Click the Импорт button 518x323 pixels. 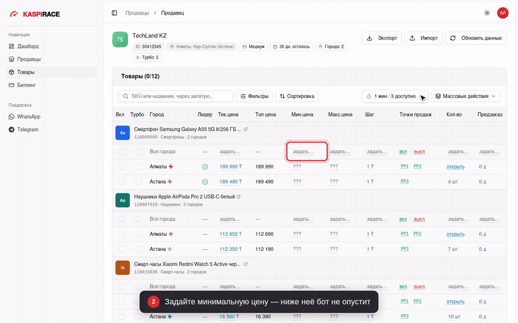pos(424,38)
